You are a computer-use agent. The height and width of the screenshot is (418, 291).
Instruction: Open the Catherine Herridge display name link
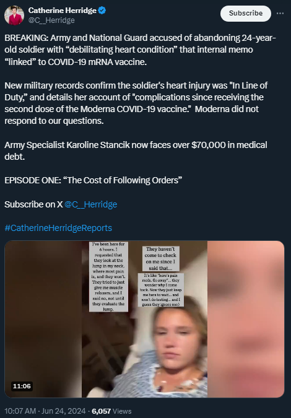tap(63, 11)
